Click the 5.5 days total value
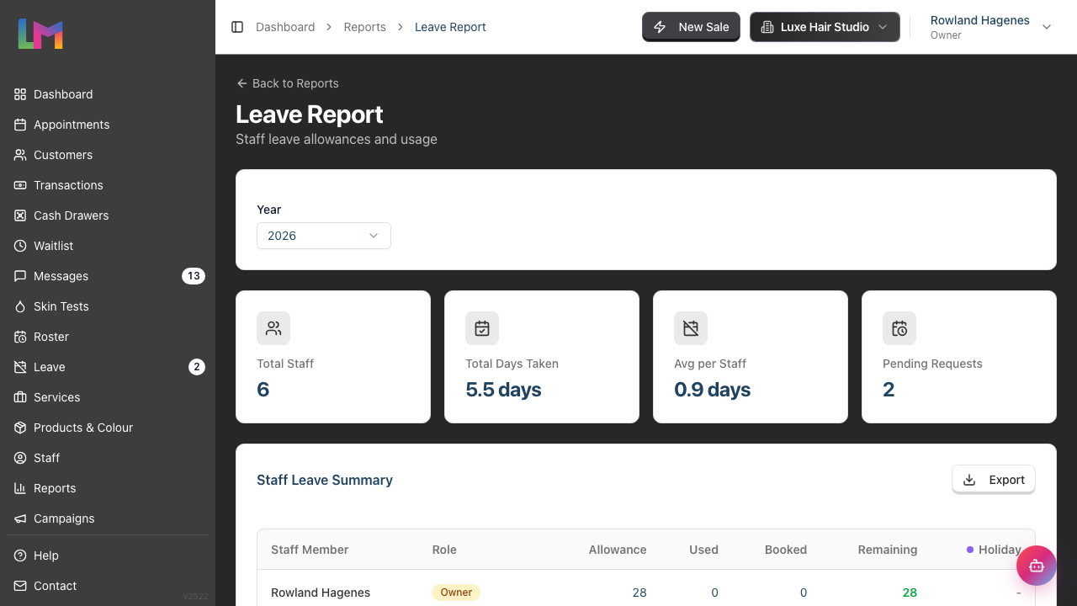The height and width of the screenshot is (606, 1077). pyautogui.click(x=503, y=390)
